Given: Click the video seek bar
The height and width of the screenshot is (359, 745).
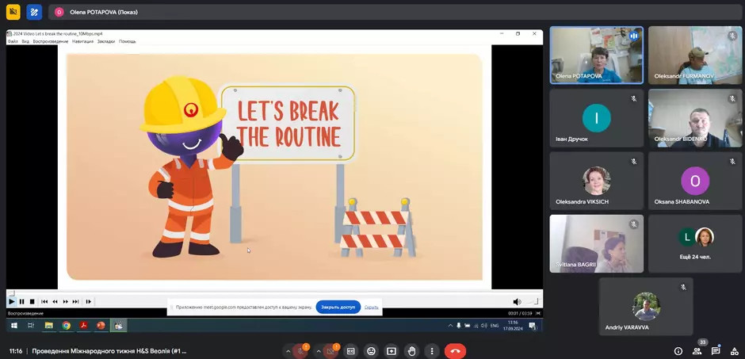Looking at the screenshot, I should tap(275, 293).
